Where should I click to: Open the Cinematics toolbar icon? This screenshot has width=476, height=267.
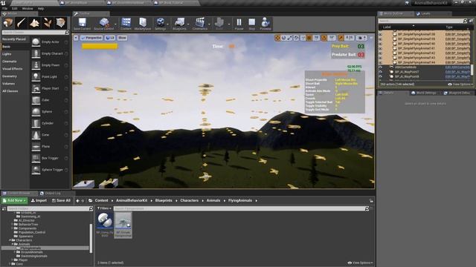200,24
